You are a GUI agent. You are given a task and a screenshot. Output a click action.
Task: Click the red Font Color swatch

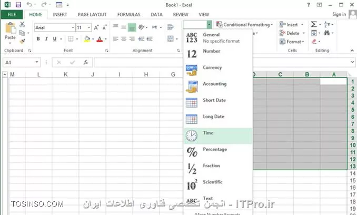(100, 39)
